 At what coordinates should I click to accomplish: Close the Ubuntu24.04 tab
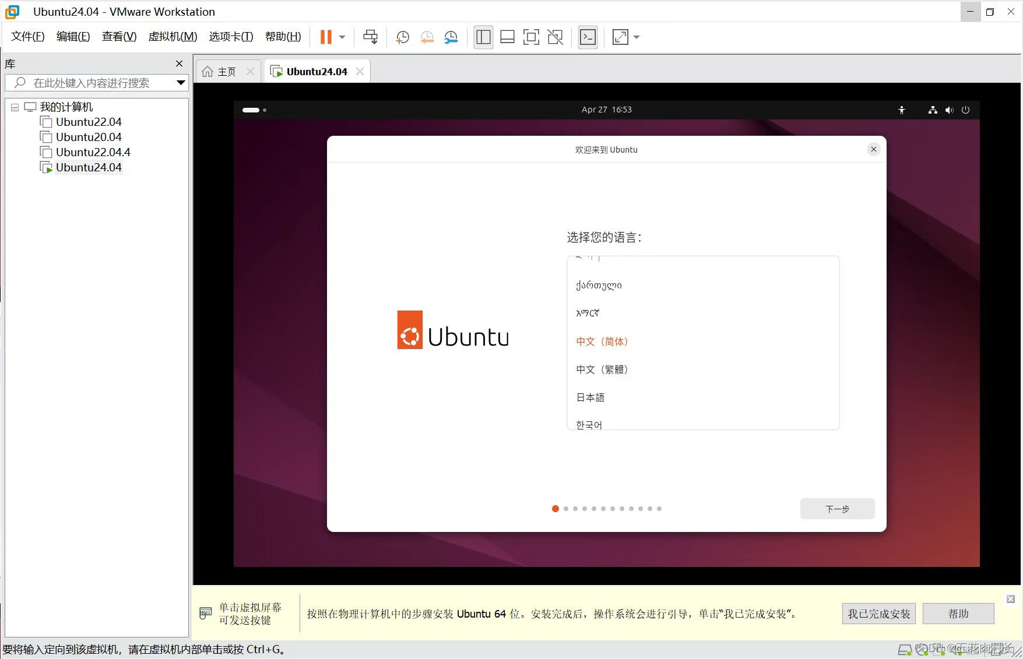360,71
